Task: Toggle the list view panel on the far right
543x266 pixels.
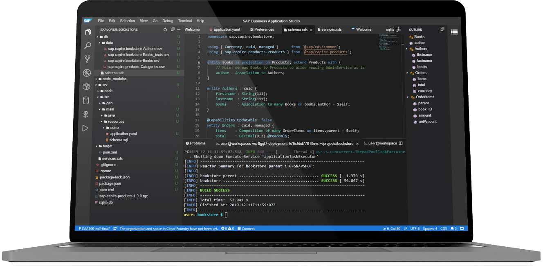Action: (454, 32)
